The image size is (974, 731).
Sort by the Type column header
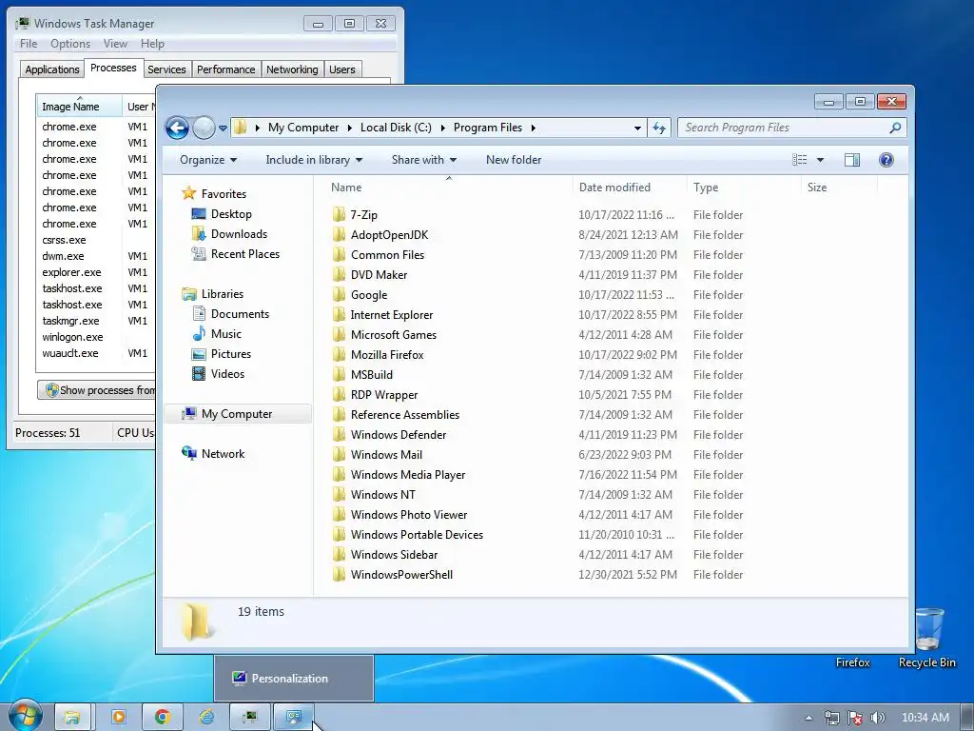point(744,188)
